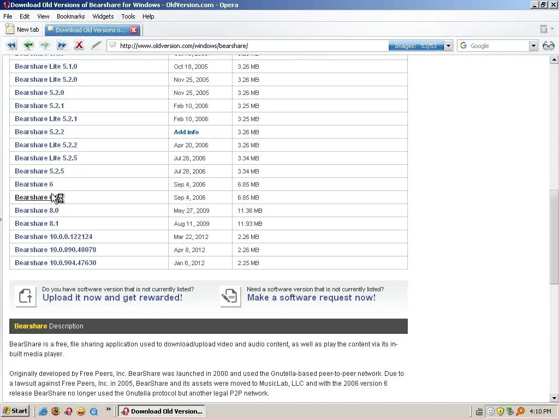Stop loading with the red X button

point(79,45)
